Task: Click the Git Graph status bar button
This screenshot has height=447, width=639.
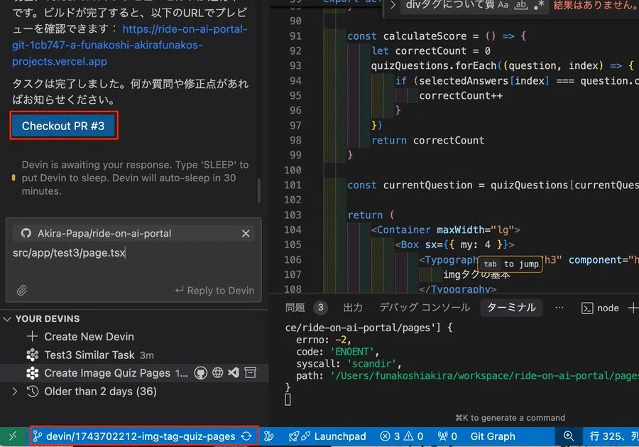Action: (x=493, y=436)
